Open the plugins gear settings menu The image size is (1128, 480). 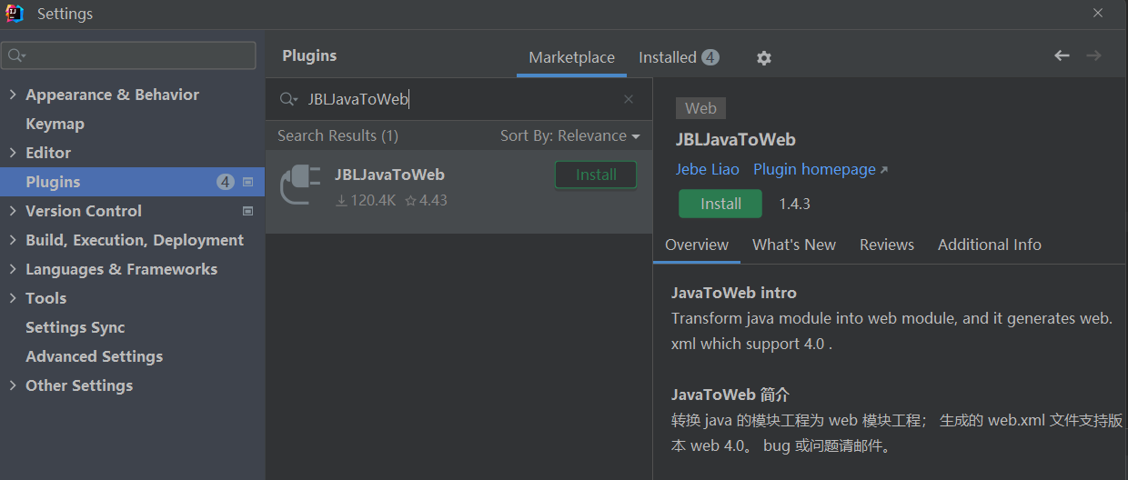point(764,58)
